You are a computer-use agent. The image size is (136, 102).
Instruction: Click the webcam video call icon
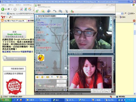tap(49, 11)
